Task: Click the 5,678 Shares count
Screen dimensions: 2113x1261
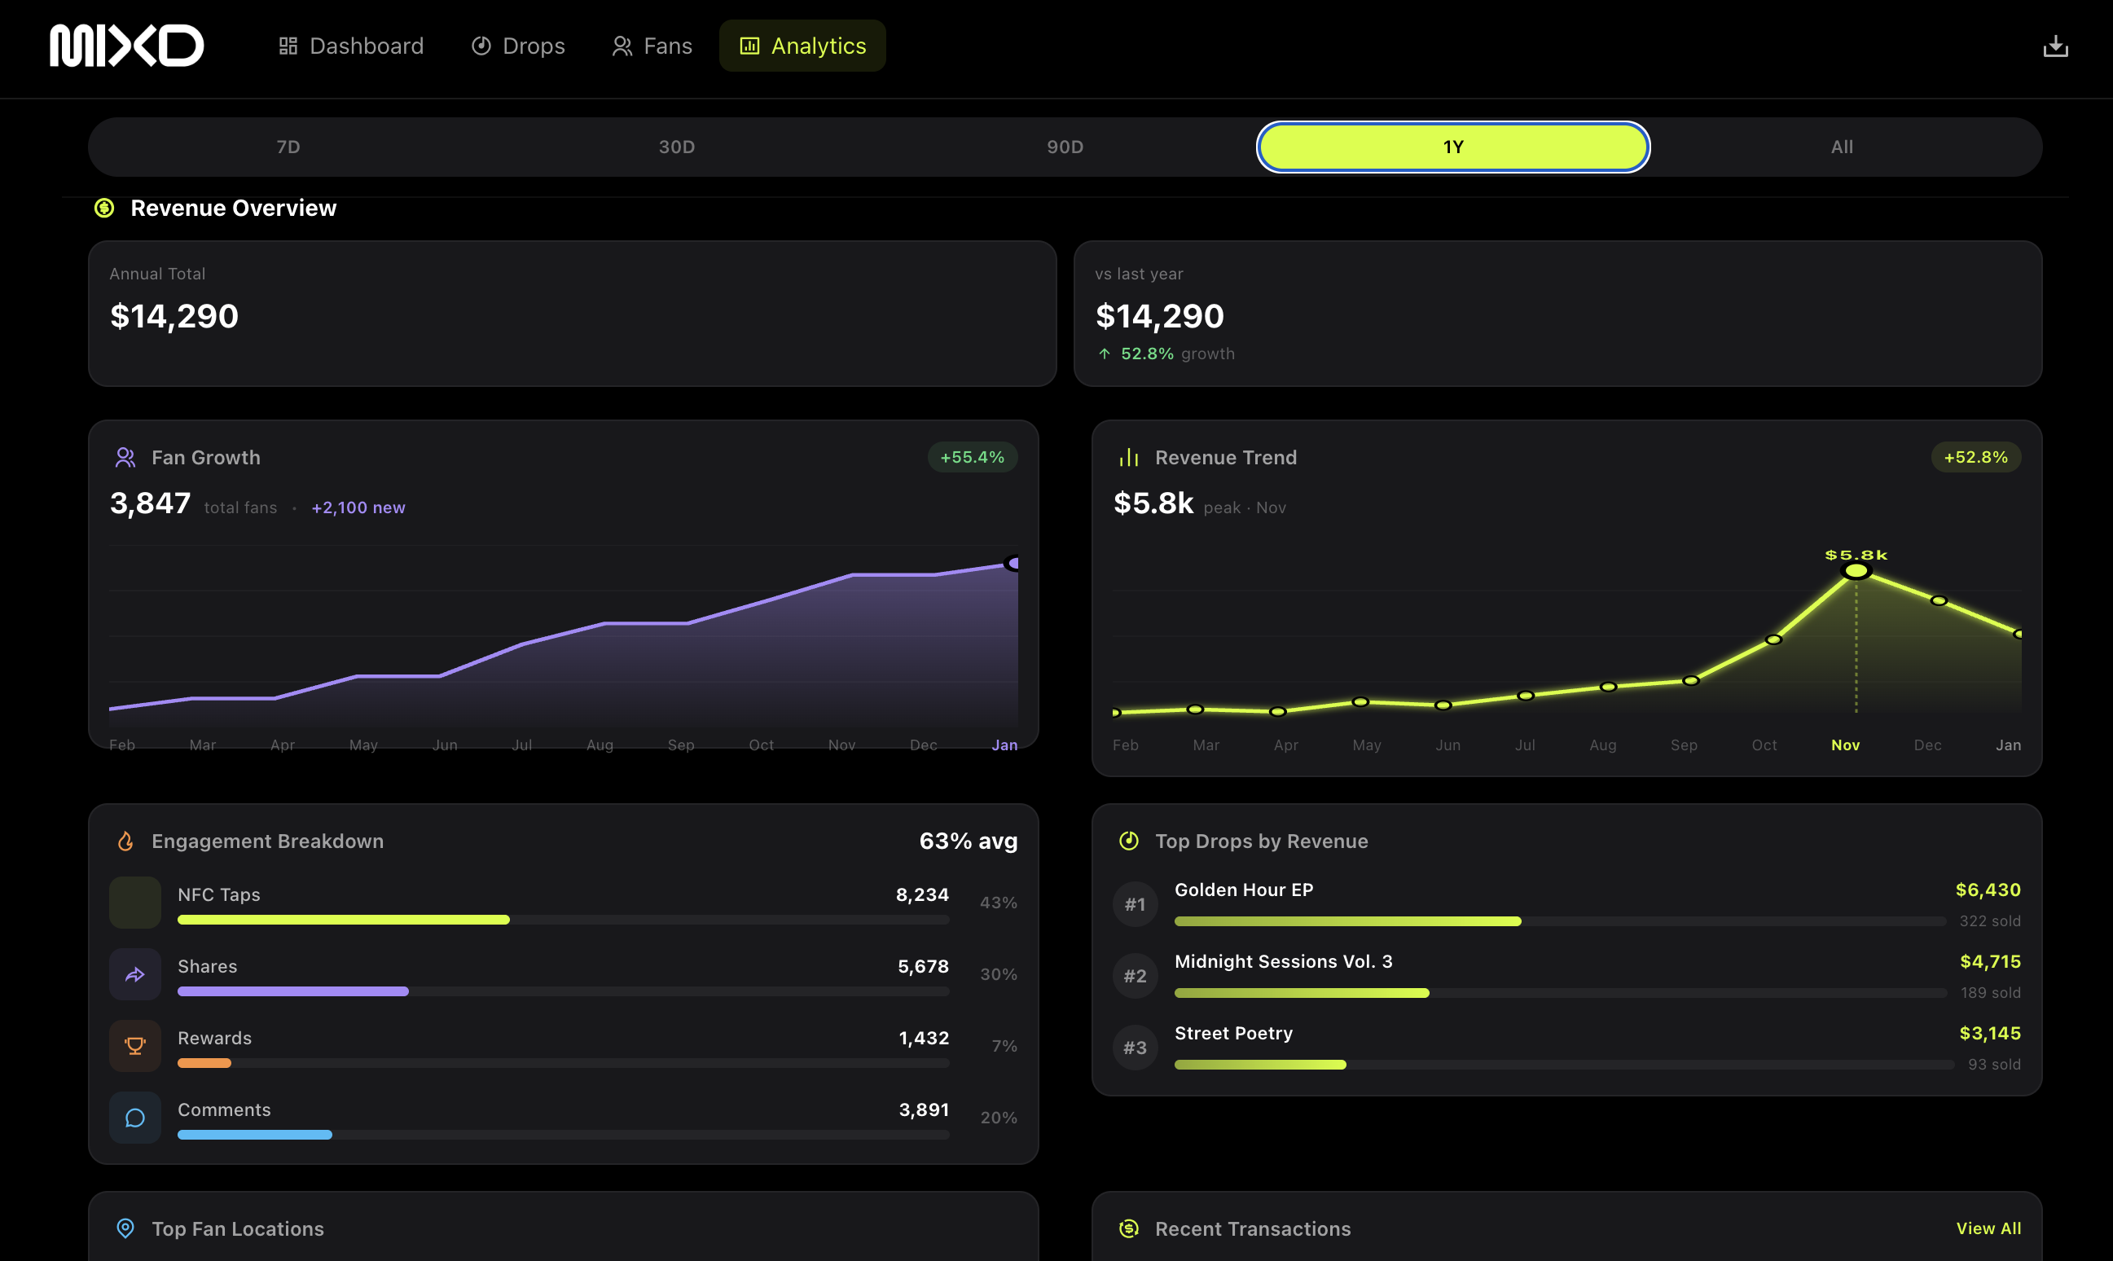Action: pyautogui.click(x=924, y=966)
